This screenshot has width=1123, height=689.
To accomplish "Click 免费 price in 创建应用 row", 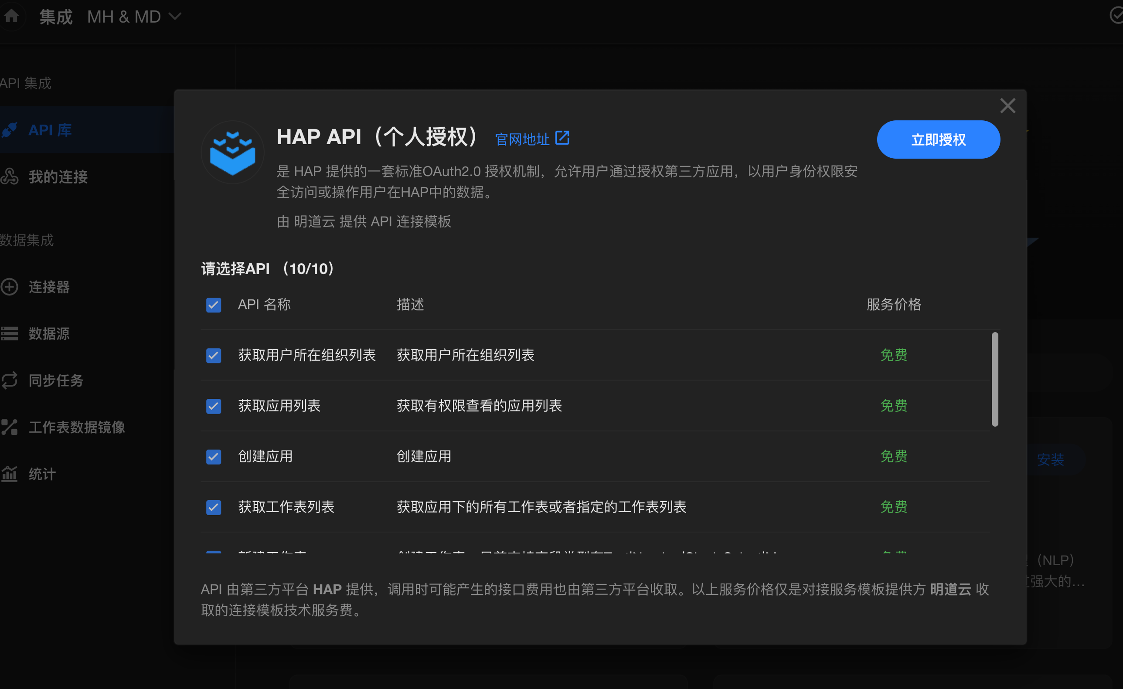I will [x=894, y=456].
